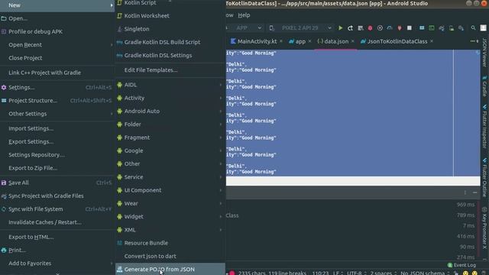Open the AVD Manager icon
The image size is (489, 275).
(x=452, y=28)
